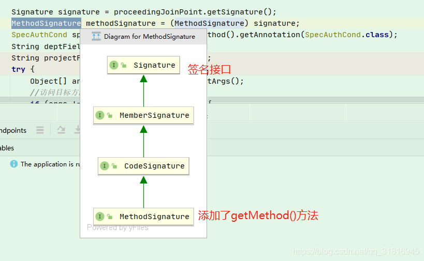Screen dimensions: 424x261
Task: Click the highlighted MethodSignature type in the code
Action: [x=46, y=23]
